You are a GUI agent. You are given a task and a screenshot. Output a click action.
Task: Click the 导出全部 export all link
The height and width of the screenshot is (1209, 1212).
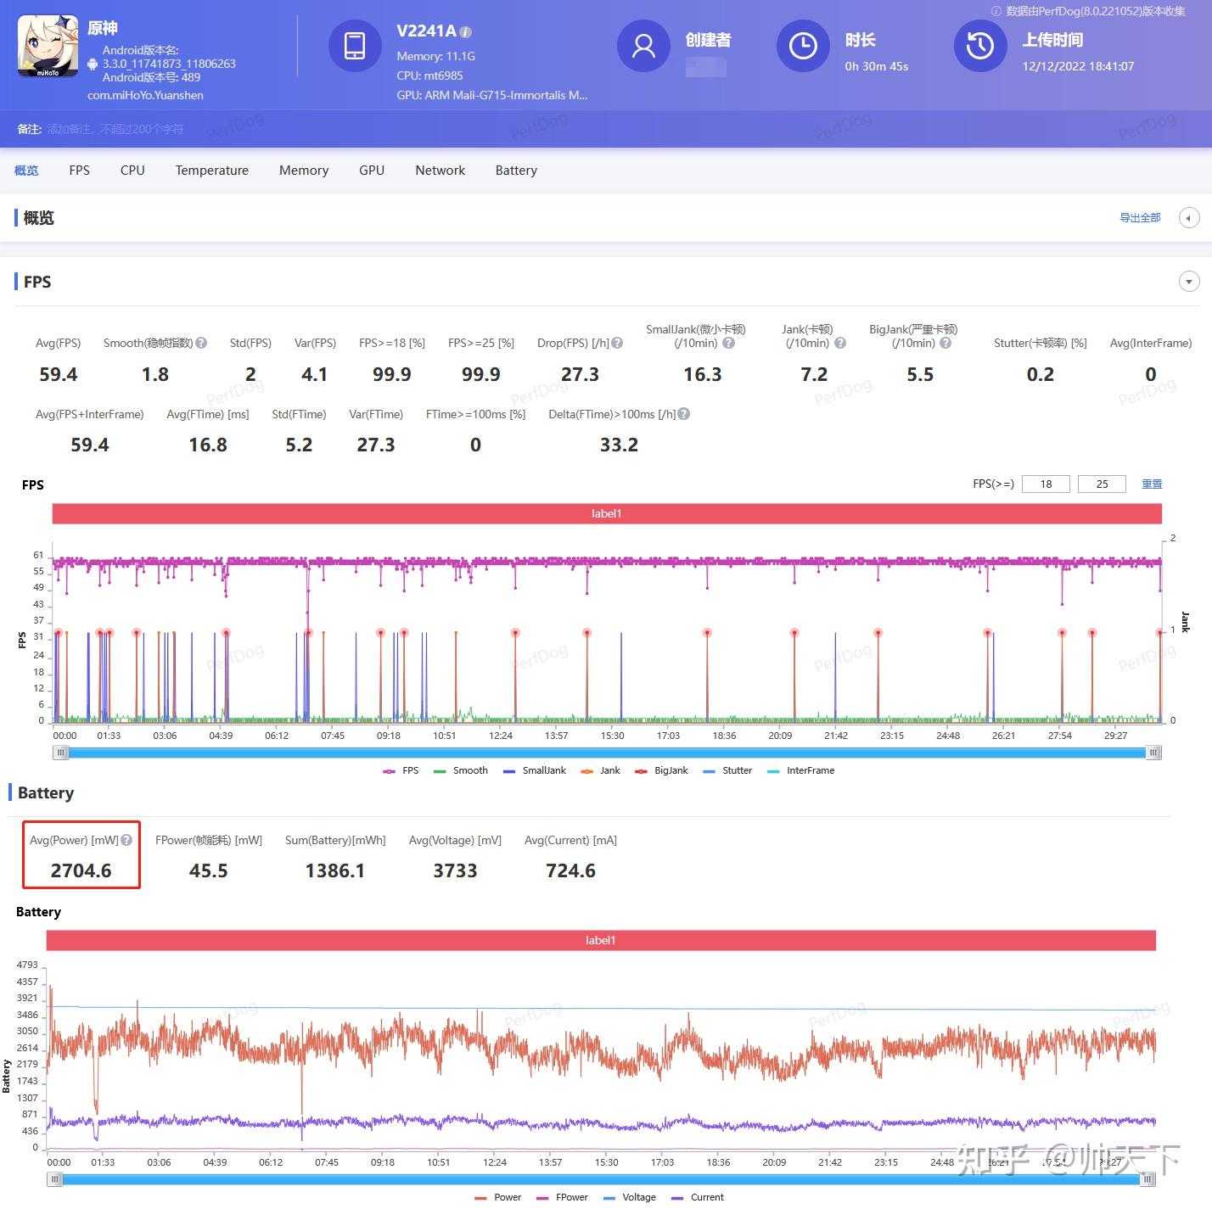point(1140,218)
